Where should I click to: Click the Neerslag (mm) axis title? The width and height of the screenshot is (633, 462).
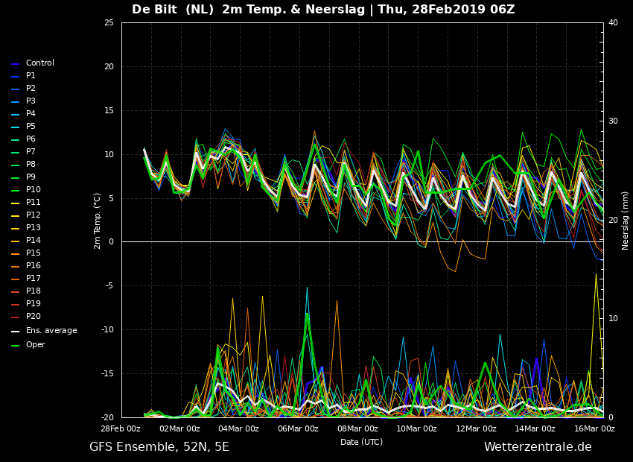coord(625,221)
